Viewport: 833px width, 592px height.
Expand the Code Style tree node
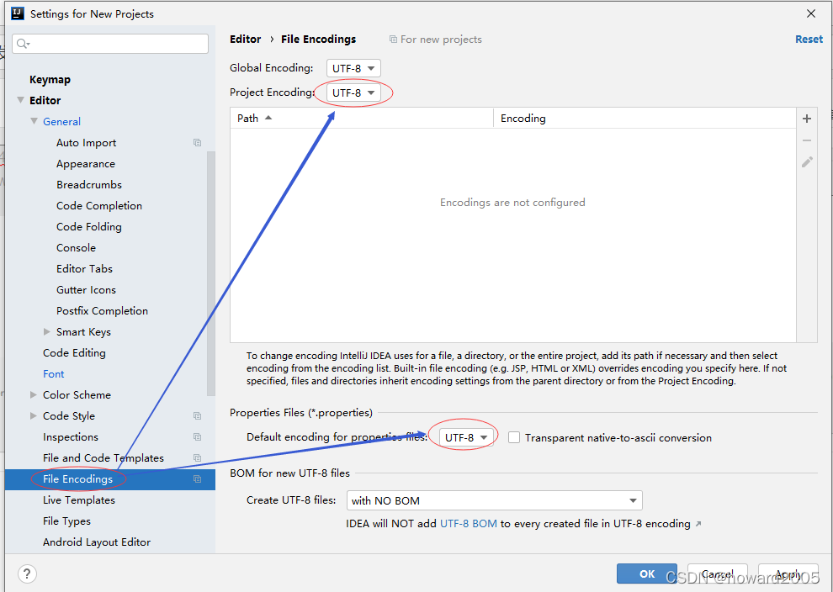coord(34,415)
